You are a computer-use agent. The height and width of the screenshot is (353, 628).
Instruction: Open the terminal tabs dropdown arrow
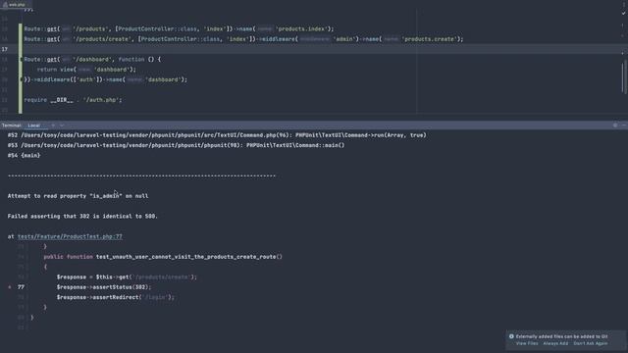click(62, 126)
